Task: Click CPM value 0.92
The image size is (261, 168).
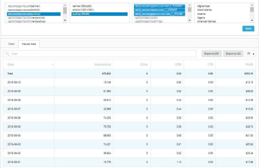Action: [179, 82]
